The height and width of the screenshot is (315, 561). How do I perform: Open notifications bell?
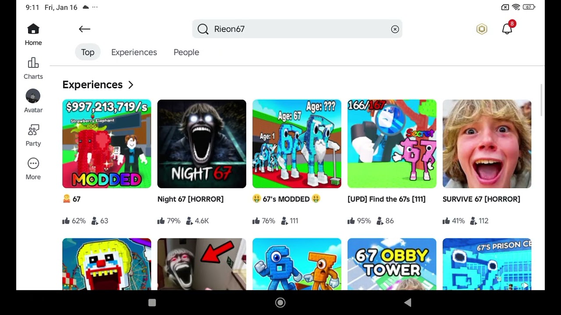(508, 28)
